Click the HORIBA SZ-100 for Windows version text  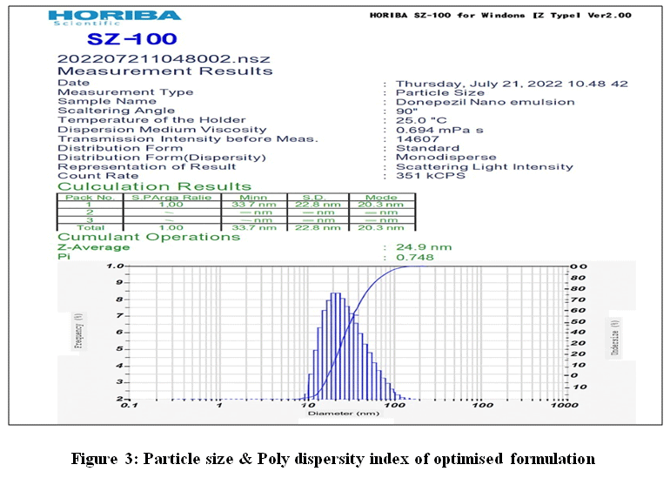[500, 15]
